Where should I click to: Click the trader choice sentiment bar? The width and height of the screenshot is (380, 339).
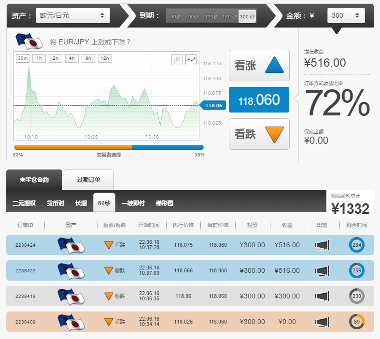[109, 147]
